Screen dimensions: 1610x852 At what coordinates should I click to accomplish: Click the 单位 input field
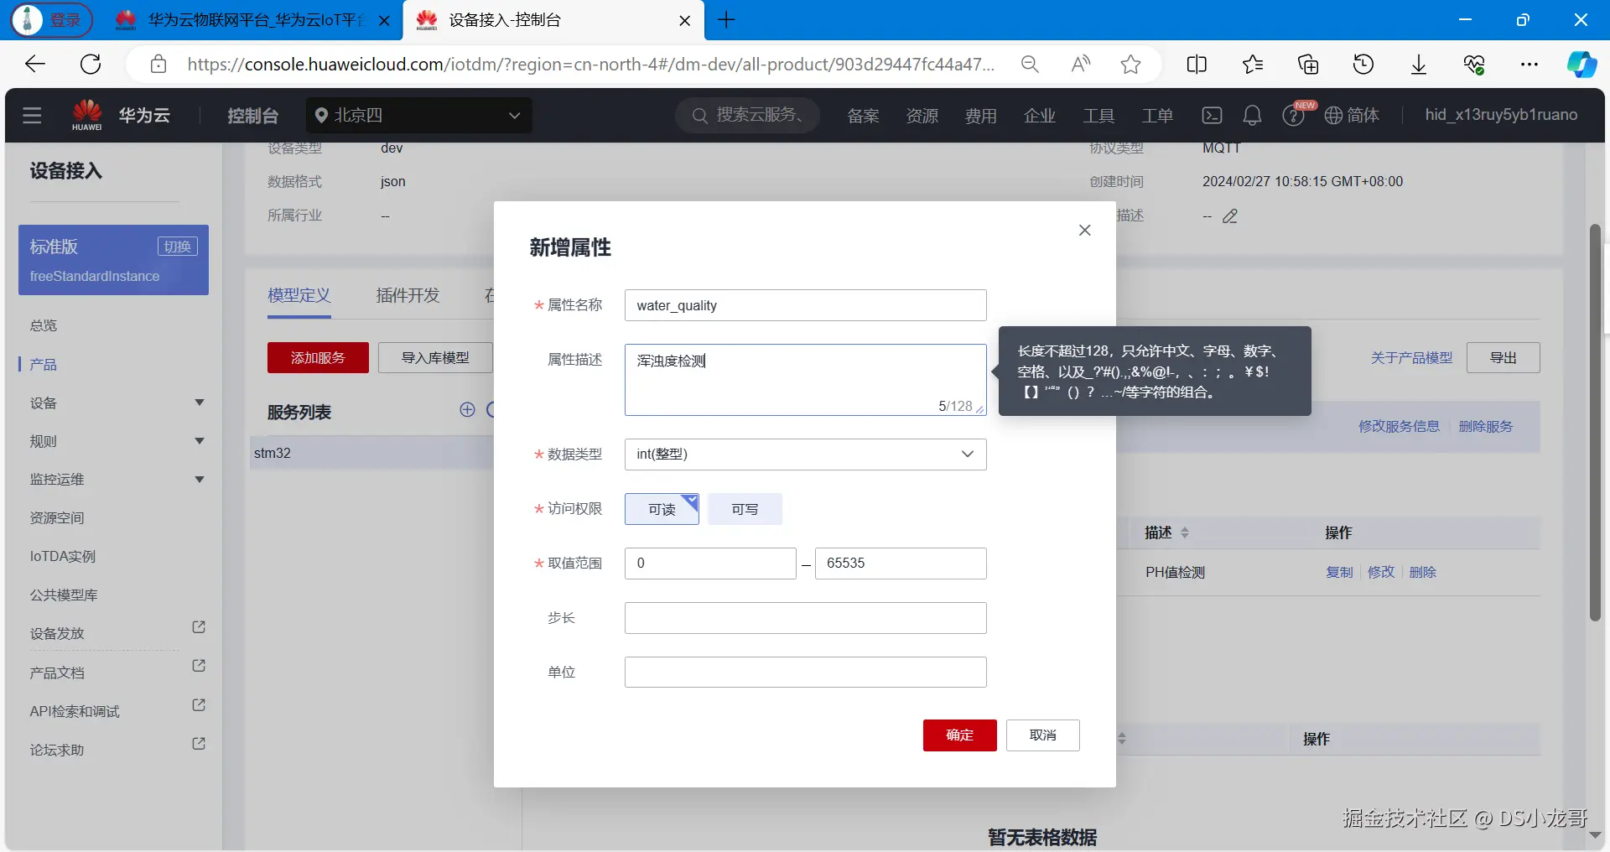(x=805, y=673)
